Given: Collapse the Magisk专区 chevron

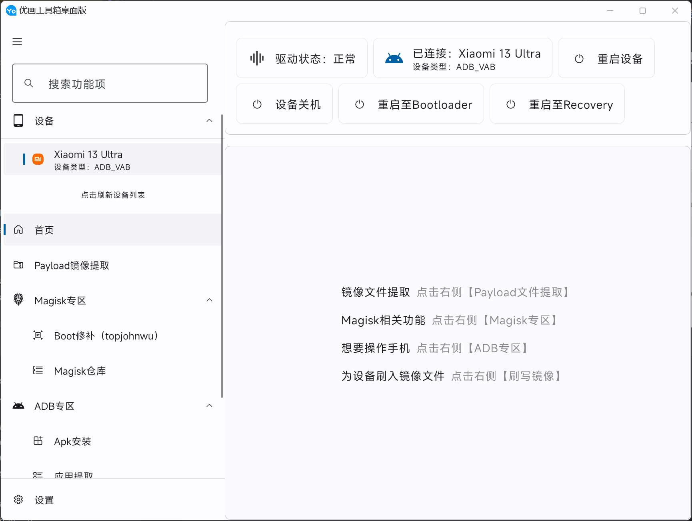Looking at the screenshot, I should point(209,300).
